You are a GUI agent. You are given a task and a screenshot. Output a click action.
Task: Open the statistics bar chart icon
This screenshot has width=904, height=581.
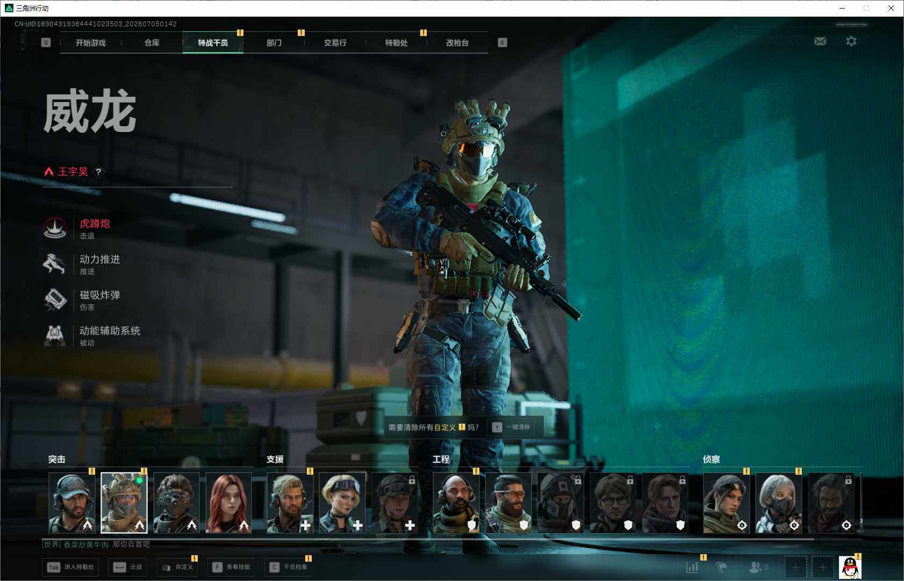tap(692, 567)
